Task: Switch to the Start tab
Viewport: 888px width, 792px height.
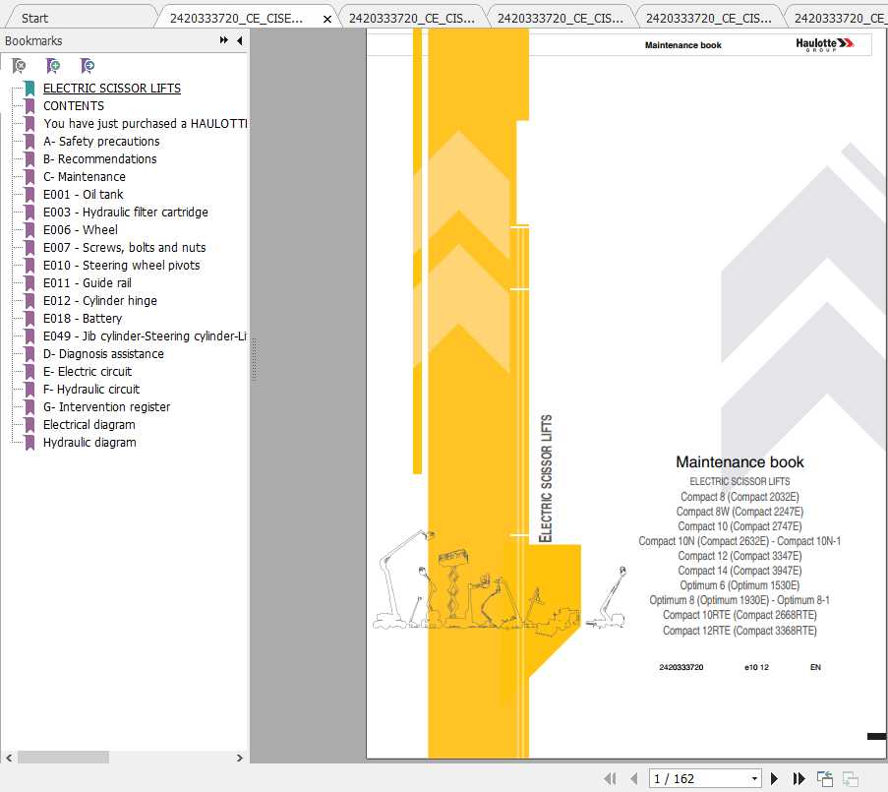Action: tap(34, 18)
